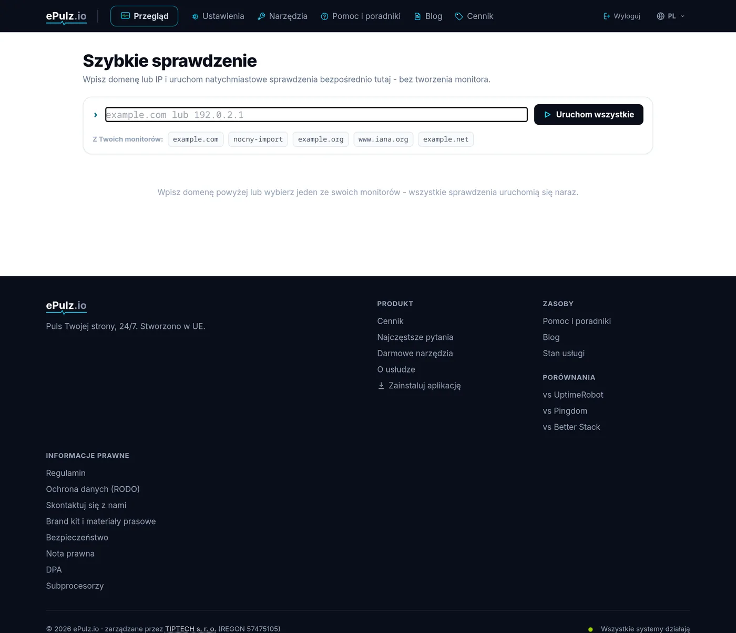Click the play icon in Uruchom wszystkie
The width and height of the screenshot is (736, 633).
point(547,115)
